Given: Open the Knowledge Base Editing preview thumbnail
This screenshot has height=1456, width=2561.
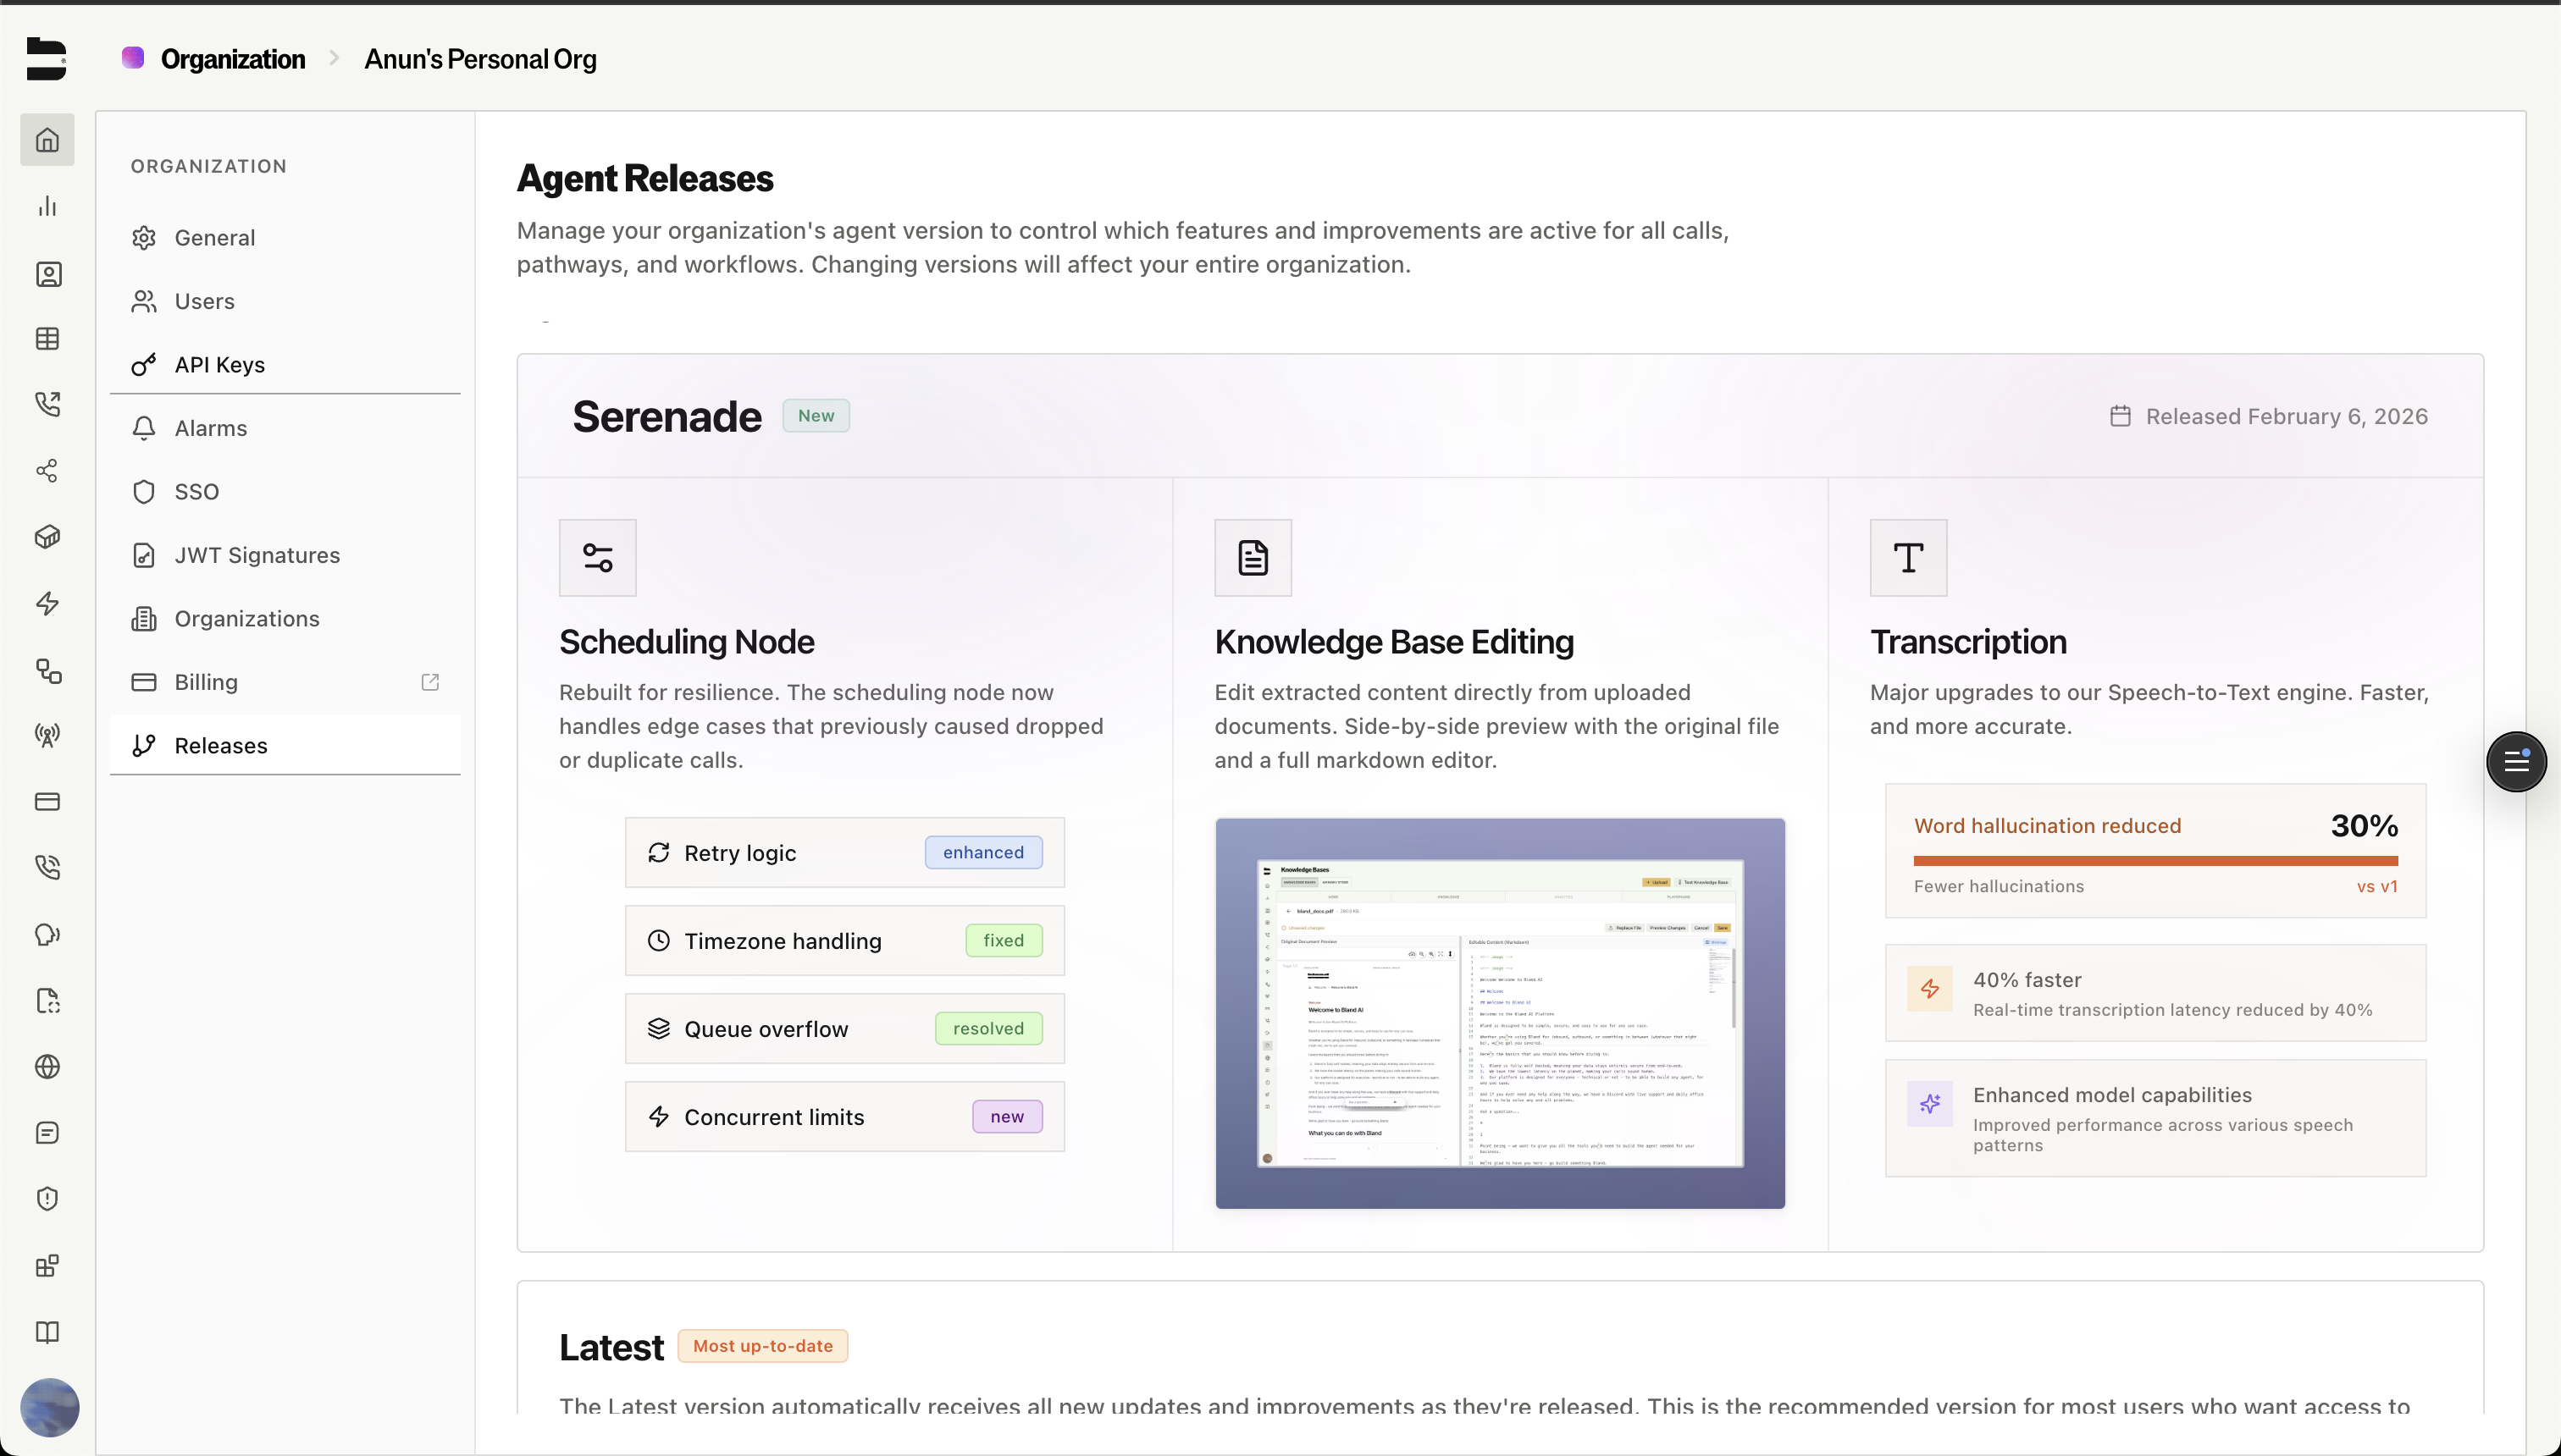Looking at the screenshot, I should point(1499,1012).
